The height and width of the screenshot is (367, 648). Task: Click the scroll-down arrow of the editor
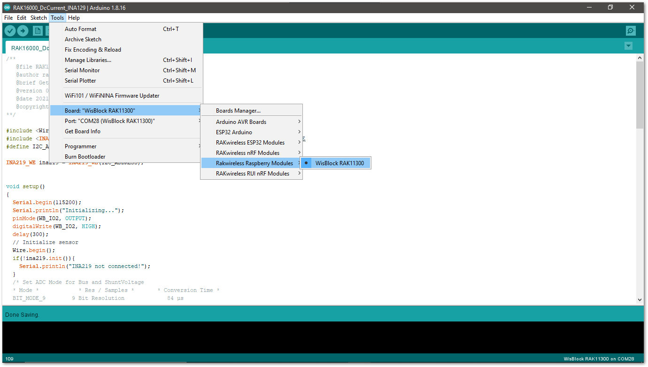point(640,299)
